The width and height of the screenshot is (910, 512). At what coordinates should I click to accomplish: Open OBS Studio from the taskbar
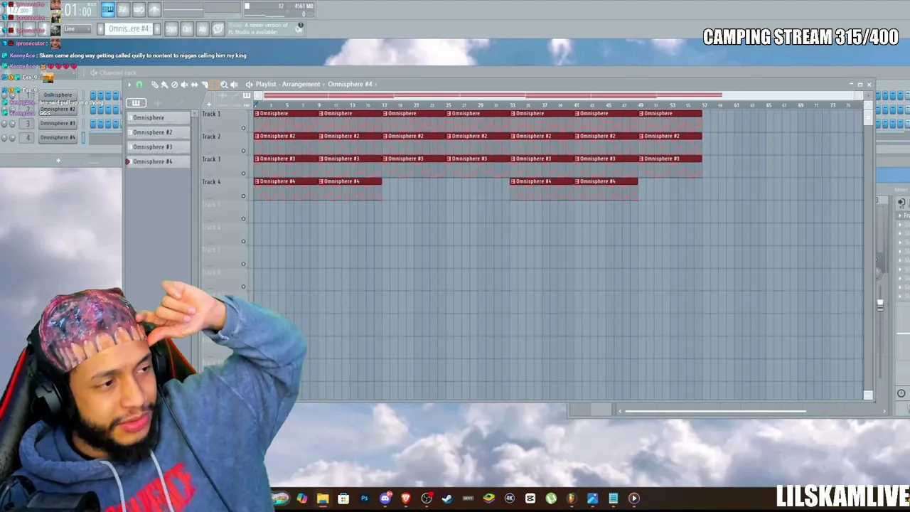427,498
